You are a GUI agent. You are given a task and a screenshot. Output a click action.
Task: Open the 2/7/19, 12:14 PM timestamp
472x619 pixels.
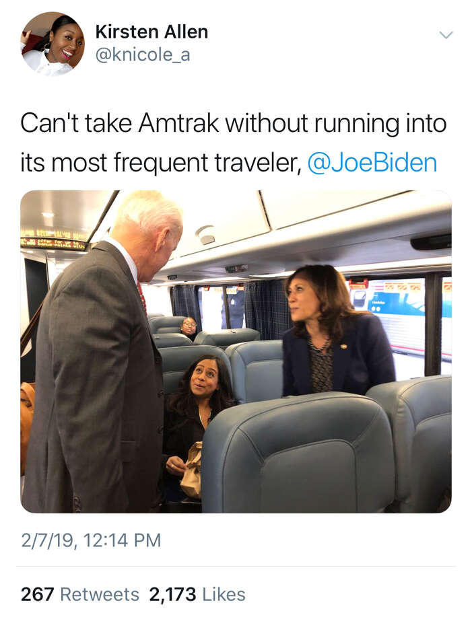click(x=92, y=540)
